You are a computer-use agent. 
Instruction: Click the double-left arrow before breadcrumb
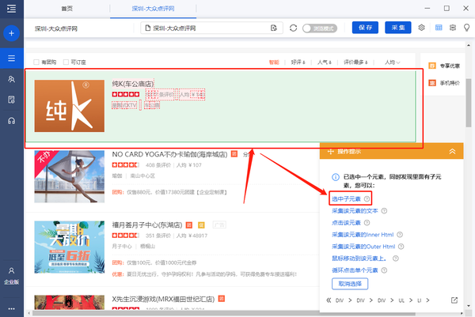(329, 300)
